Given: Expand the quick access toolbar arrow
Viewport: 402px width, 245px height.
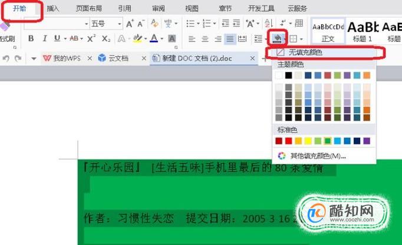Looking at the screenshot, I should click(34, 58).
